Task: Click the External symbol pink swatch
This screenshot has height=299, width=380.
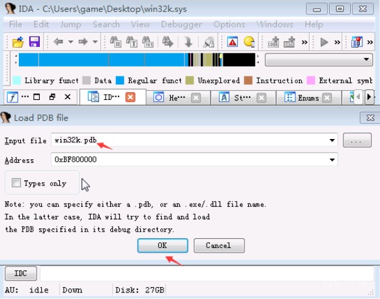Action: click(x=311, y=80)
